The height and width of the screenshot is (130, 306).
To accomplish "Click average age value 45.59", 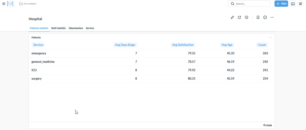I will pyautogui.click(x=230, y=79).
